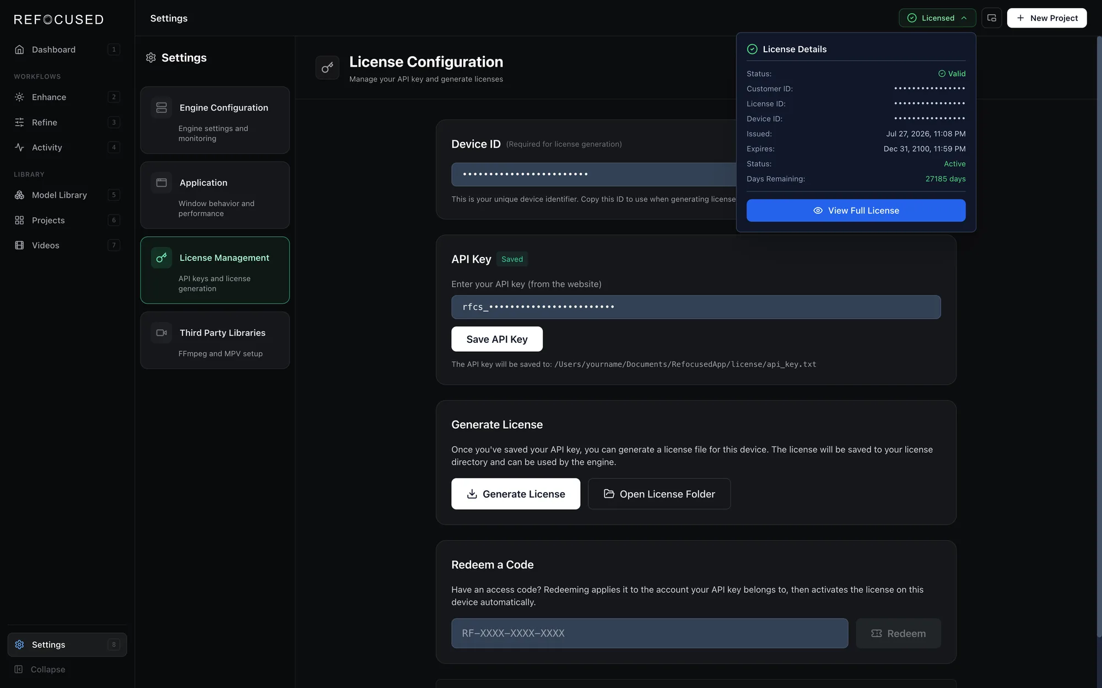Open Dashboard from the sidebar
This screenshot has height=688, width=1102.
(67, 50)
